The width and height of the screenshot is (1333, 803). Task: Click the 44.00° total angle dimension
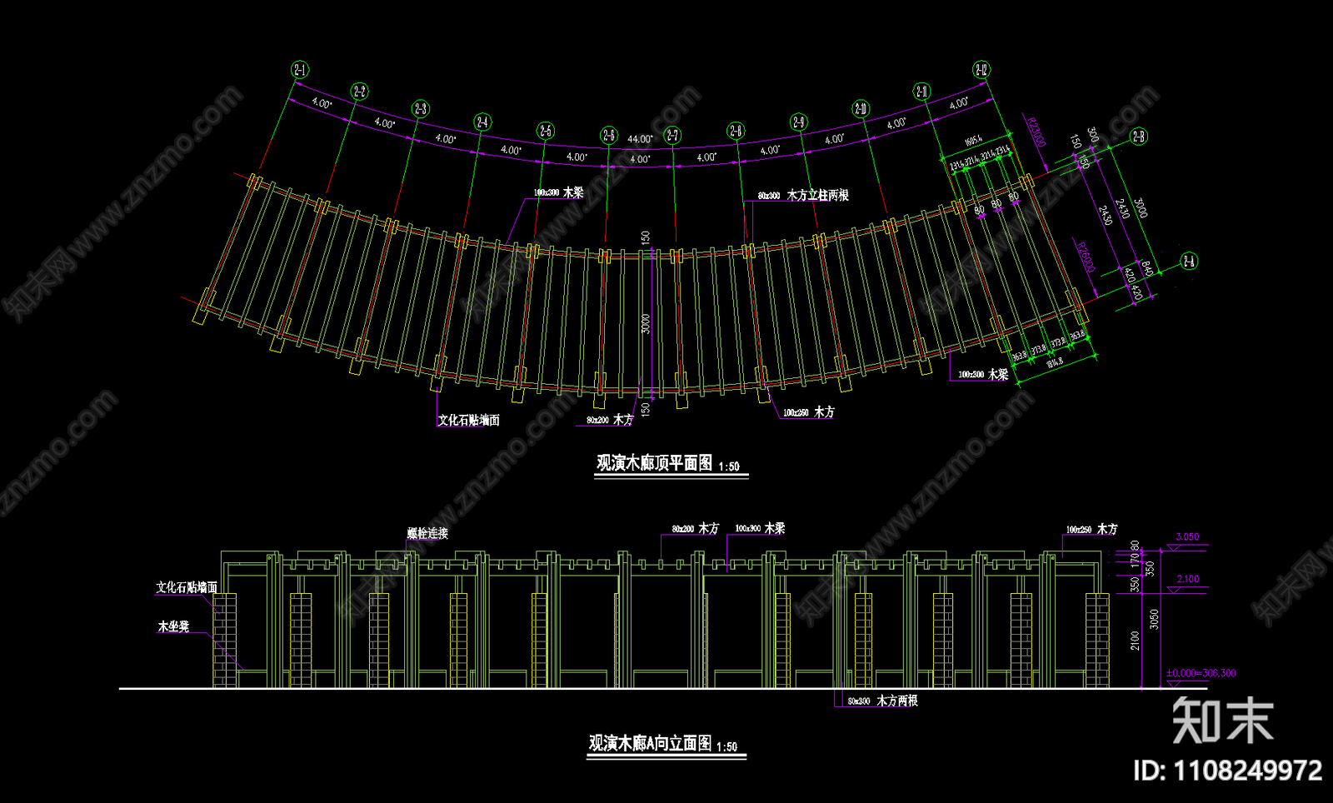pyautogui.click(x=640, y=139)
